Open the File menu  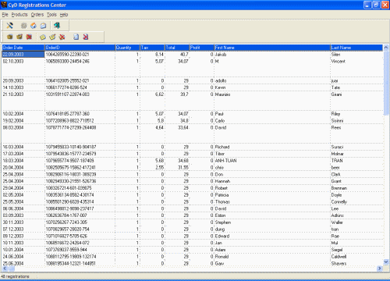pos(5,15)
